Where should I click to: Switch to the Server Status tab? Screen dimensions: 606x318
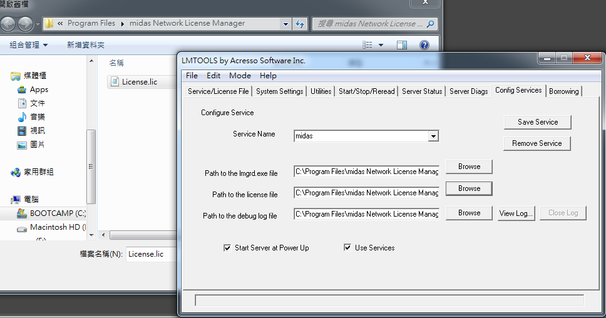421,91
